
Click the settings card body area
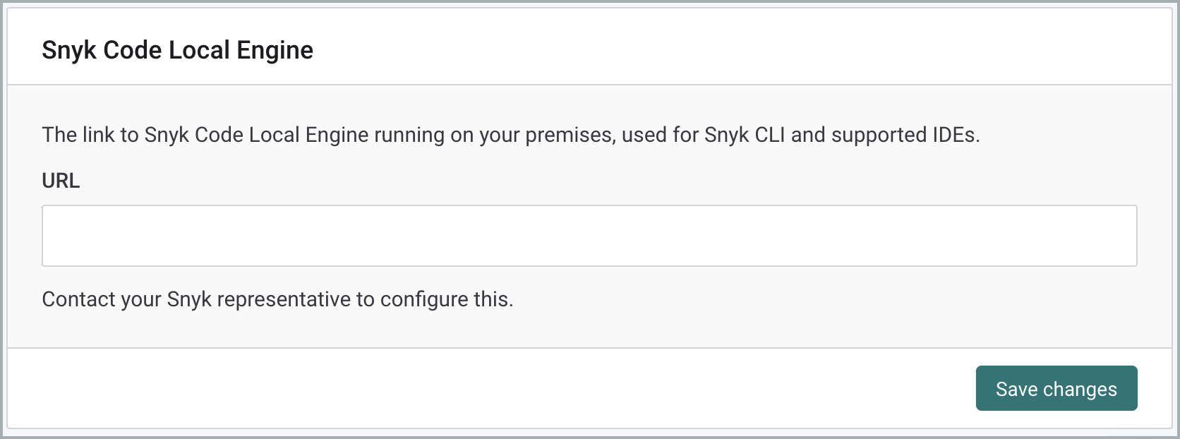pos(589,212)
